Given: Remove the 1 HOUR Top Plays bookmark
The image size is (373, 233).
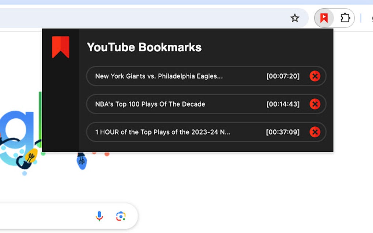Looking at the screenshot, I should tap(315, 132).
